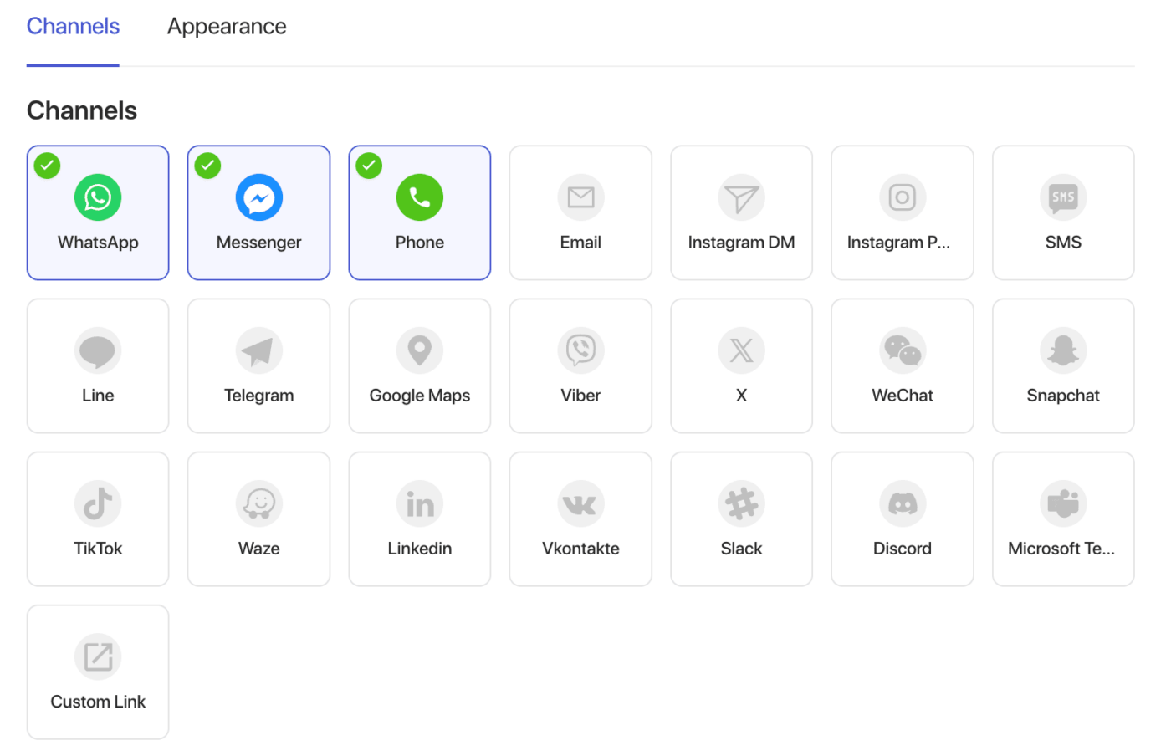Select the Discord channel icon

[903, 503]
